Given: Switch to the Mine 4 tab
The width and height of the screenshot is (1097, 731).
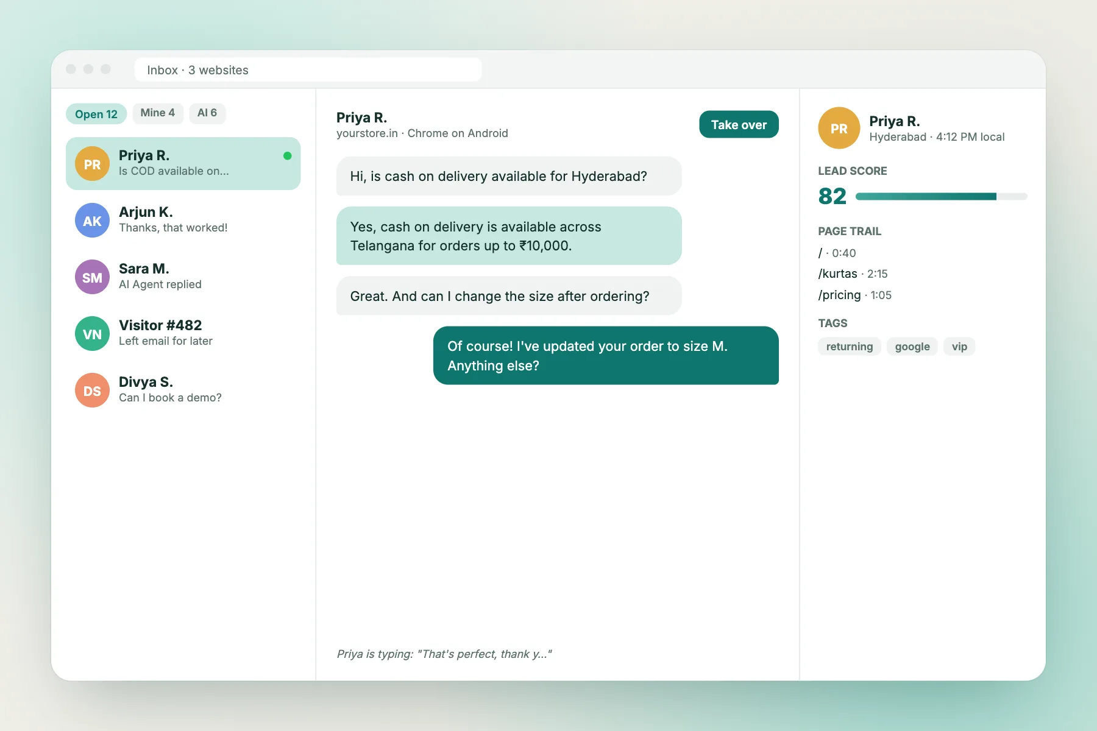Looking at the screenshot, I should coord(158,113).
